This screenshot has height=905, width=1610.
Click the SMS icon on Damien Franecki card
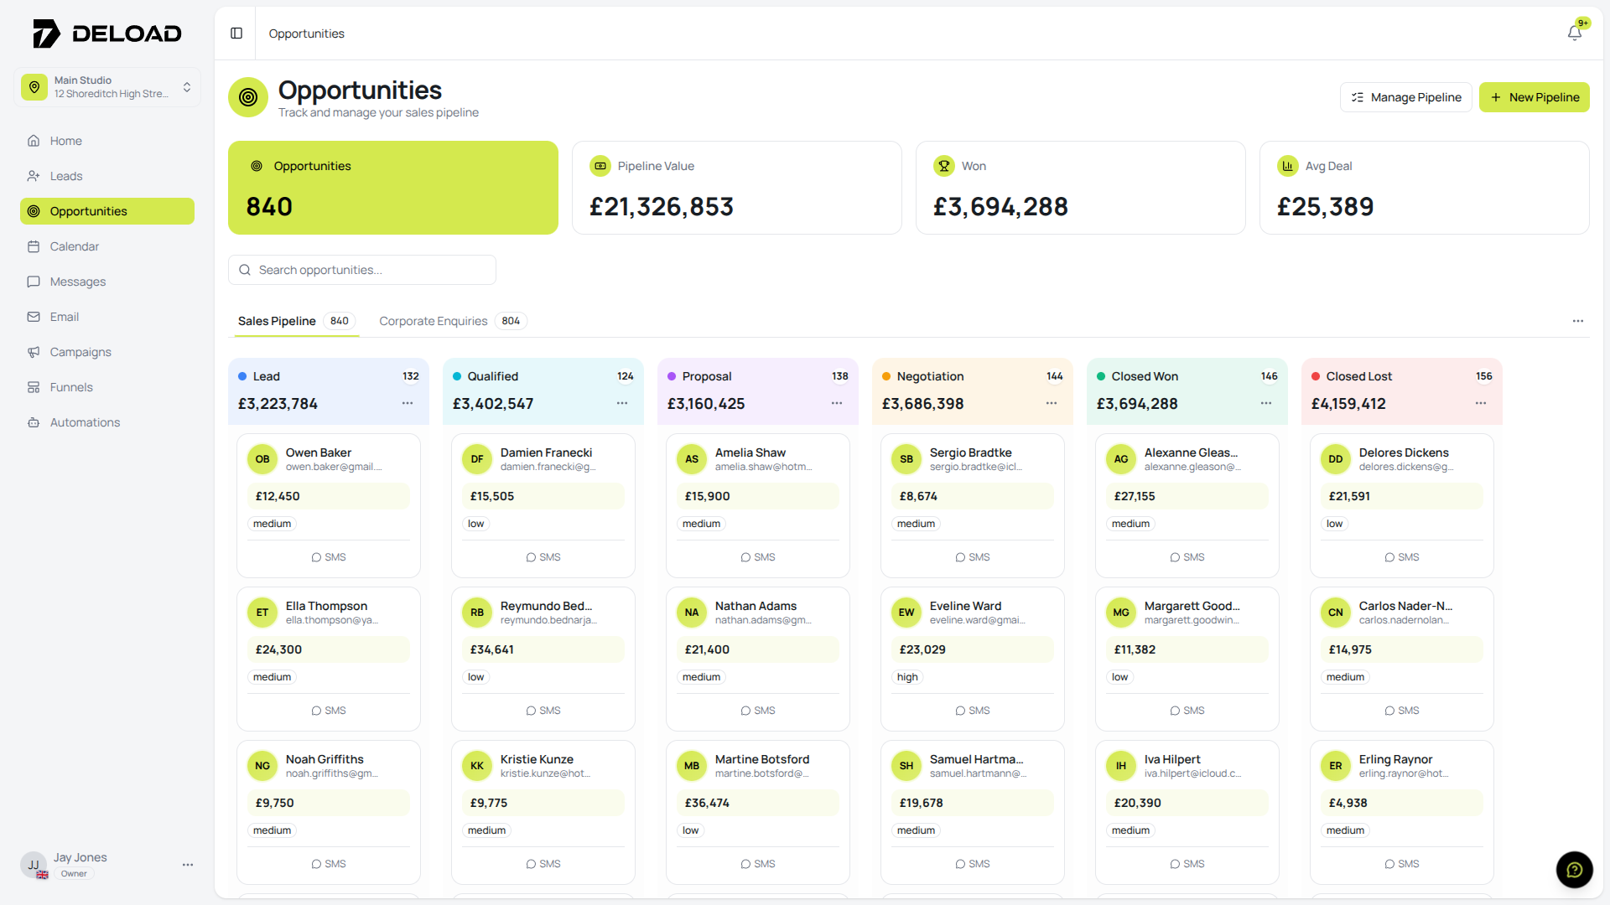click(x=531, y=557)
